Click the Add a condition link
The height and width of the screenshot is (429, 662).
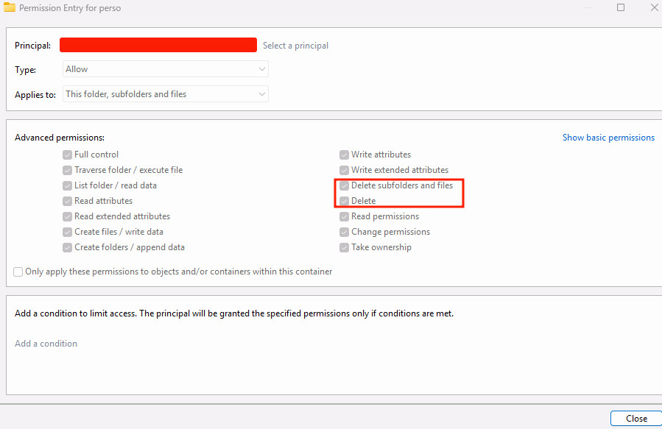click(x=46, y=344)
